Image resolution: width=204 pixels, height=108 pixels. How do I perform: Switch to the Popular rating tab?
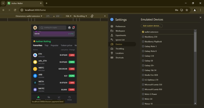click(x=54, y=45)
